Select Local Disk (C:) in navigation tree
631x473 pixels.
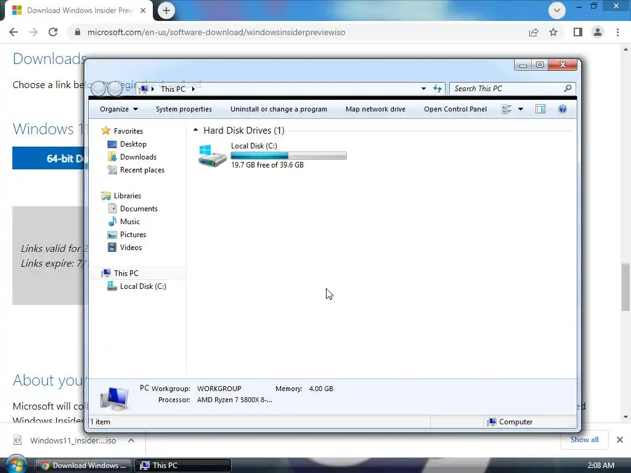[143, 286]
